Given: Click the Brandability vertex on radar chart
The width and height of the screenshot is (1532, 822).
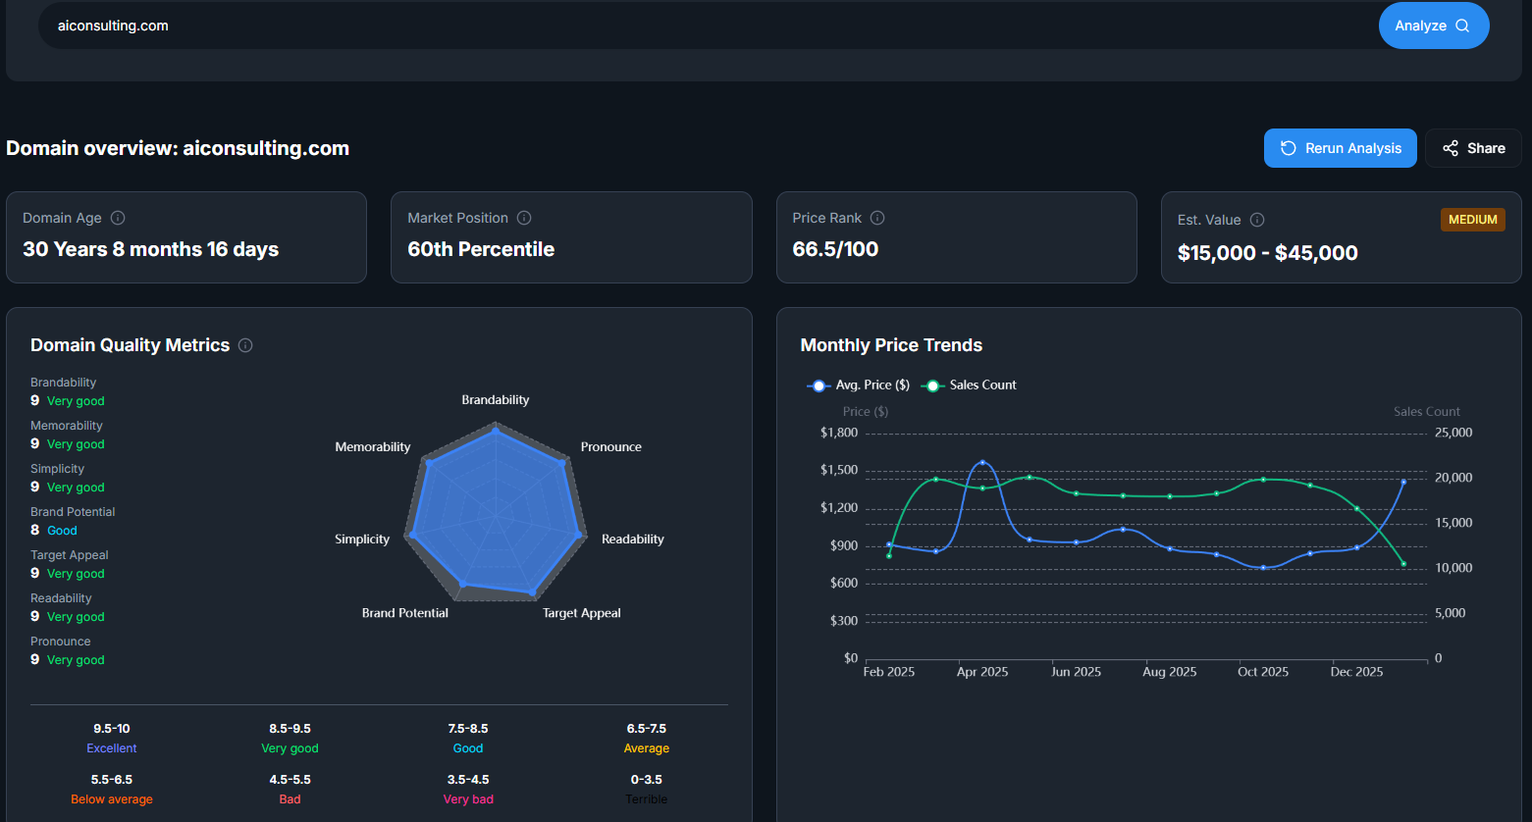Looking at the screenshot, I should 496,430.
